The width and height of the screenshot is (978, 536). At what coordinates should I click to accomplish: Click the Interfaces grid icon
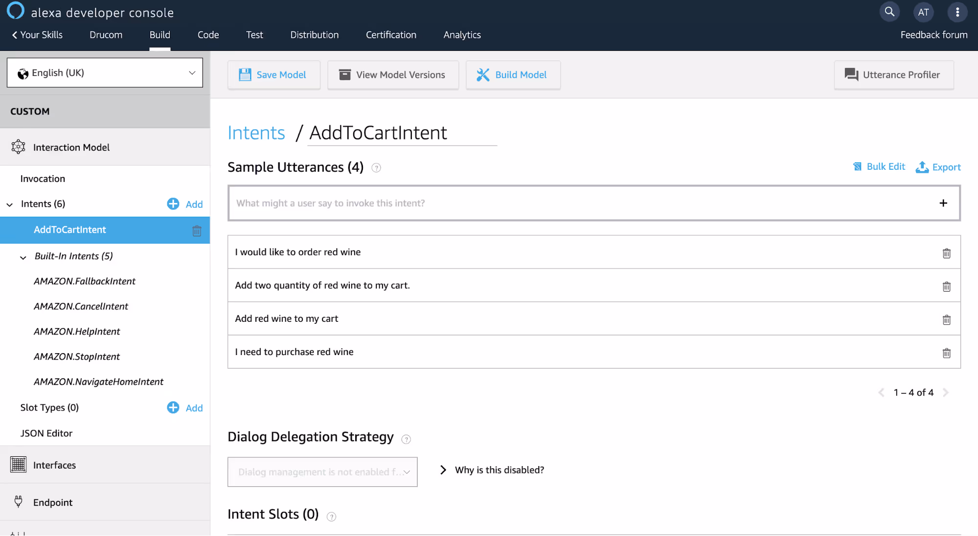pos(18,465)
